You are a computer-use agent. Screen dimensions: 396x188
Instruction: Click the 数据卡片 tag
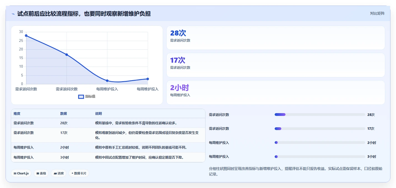point(79,173)
